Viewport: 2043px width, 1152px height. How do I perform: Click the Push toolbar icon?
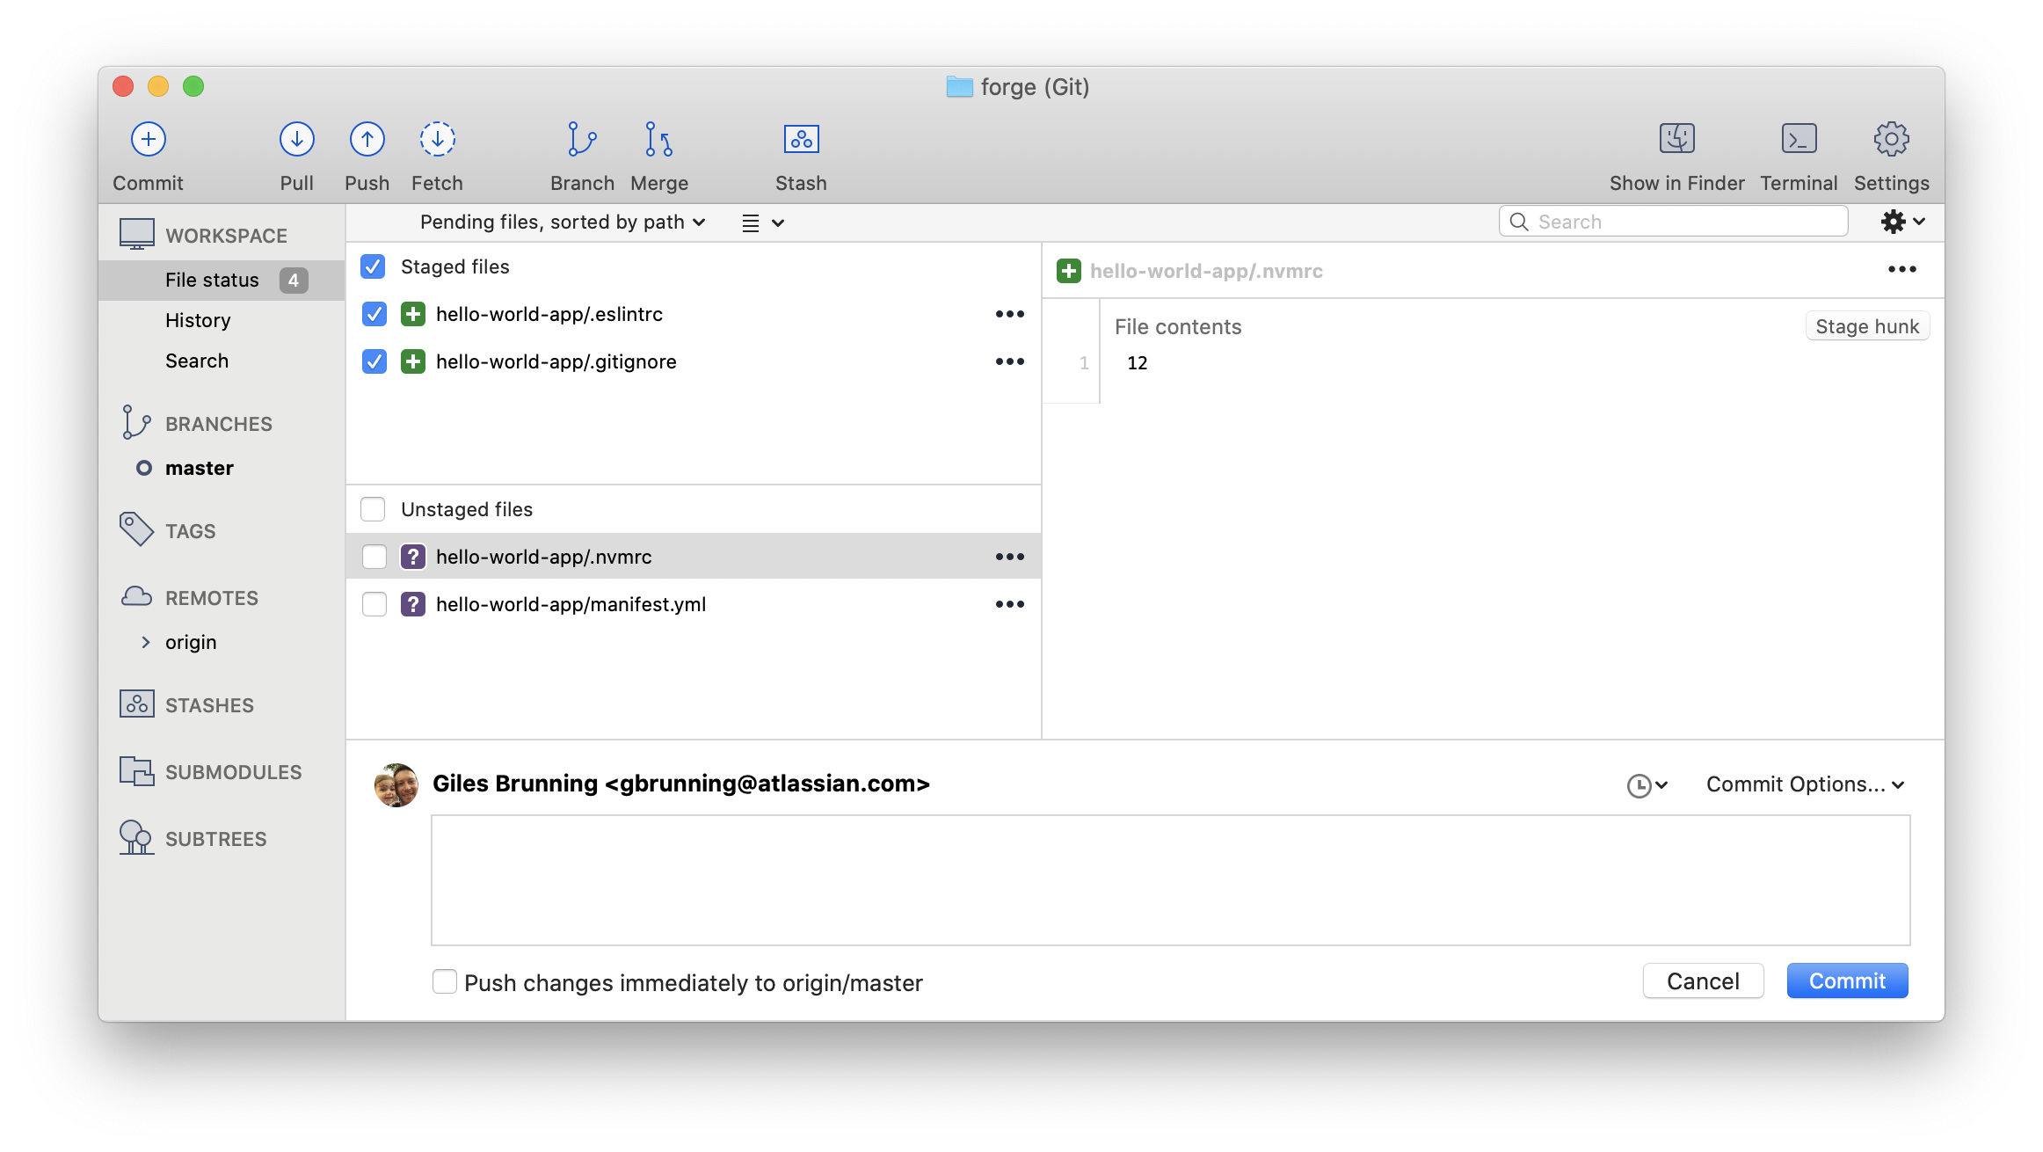point(367,139)
